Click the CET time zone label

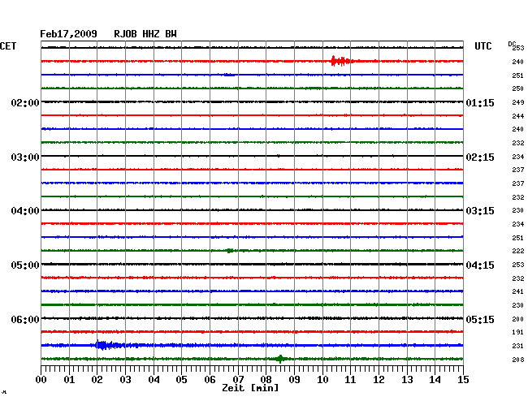pyautogui.click(x=8, y=46)
